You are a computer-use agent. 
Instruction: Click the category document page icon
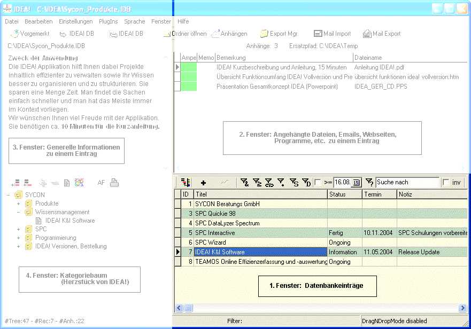click(67, 183)
